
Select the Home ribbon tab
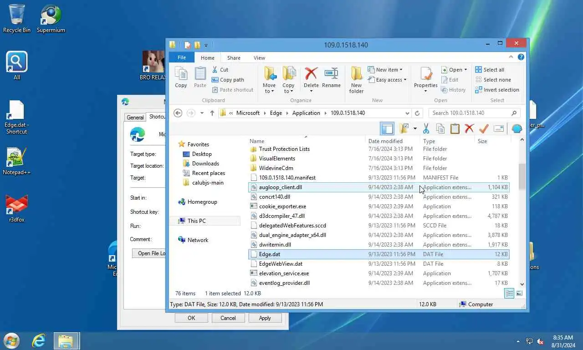(x=208, y=58)
